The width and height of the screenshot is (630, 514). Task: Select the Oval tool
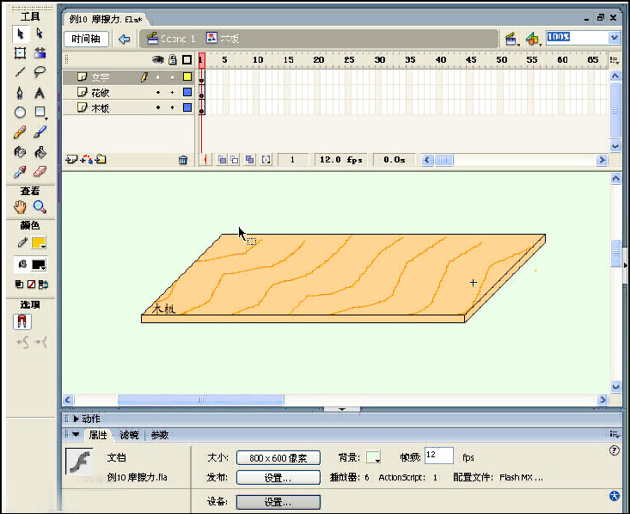point(20,113)
